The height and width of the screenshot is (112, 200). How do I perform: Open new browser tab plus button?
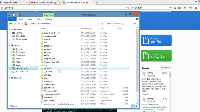(97, 2)
